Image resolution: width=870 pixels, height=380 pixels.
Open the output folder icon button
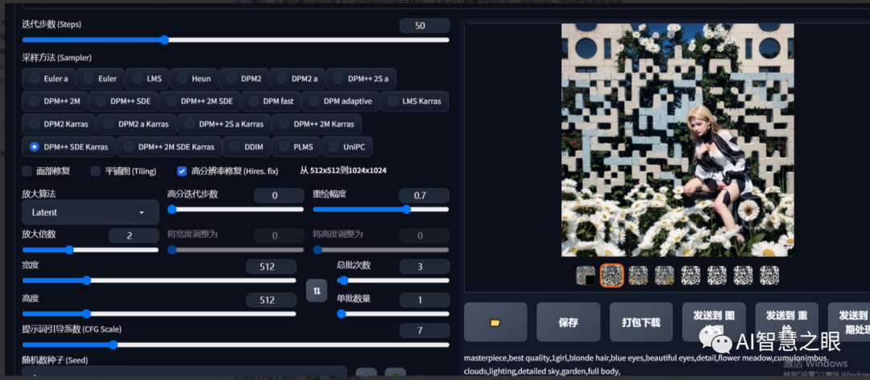[495, 322]
